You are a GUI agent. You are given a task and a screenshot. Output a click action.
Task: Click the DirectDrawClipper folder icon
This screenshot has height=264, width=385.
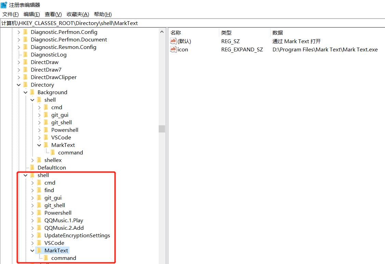point(25,77)
